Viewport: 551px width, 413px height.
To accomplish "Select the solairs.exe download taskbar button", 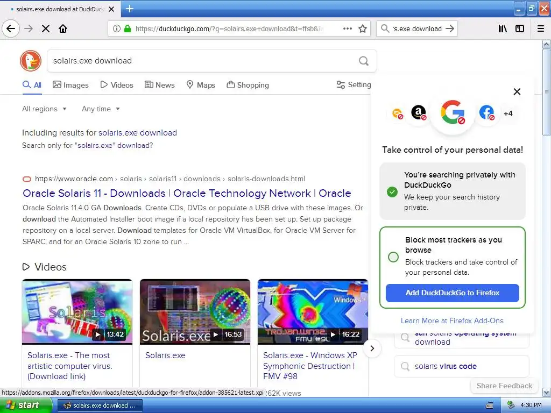I will click(x=100, y=405).
